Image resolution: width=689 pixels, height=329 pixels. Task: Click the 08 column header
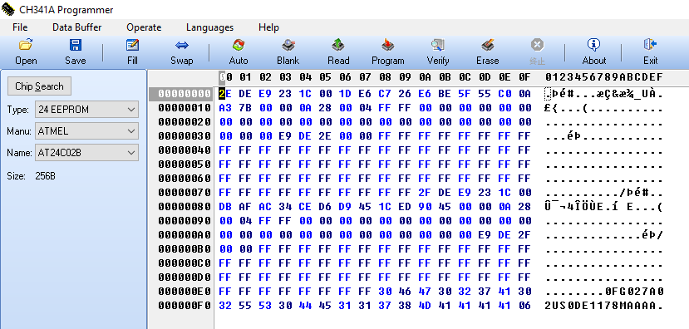coord(385,77)
